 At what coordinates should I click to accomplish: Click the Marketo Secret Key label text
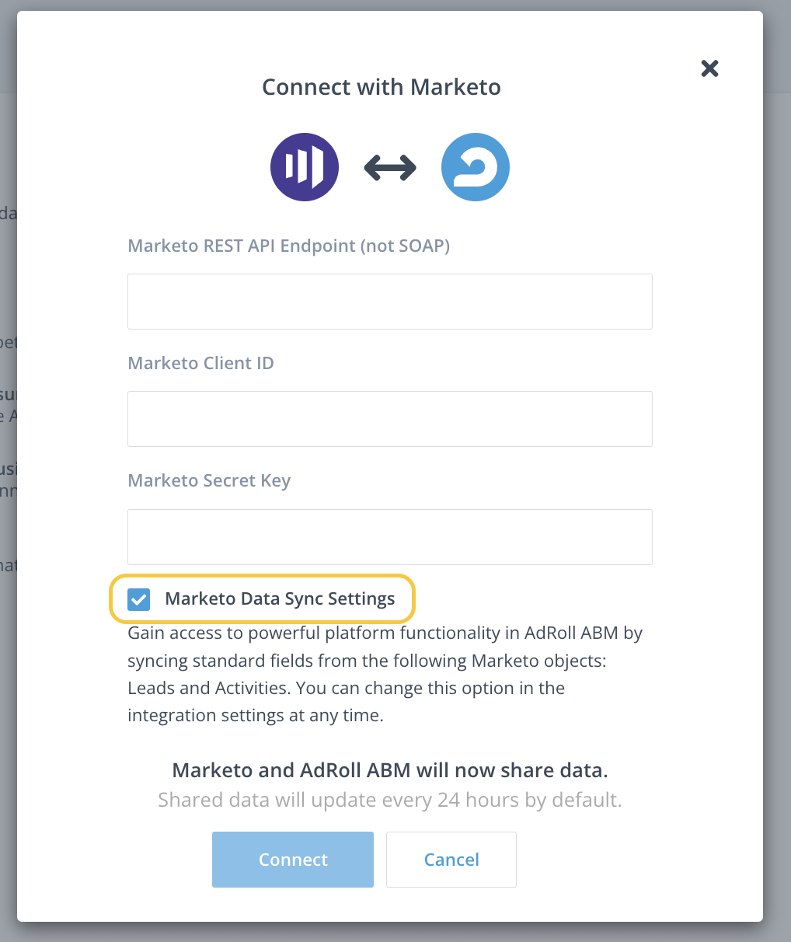(209, 481)
